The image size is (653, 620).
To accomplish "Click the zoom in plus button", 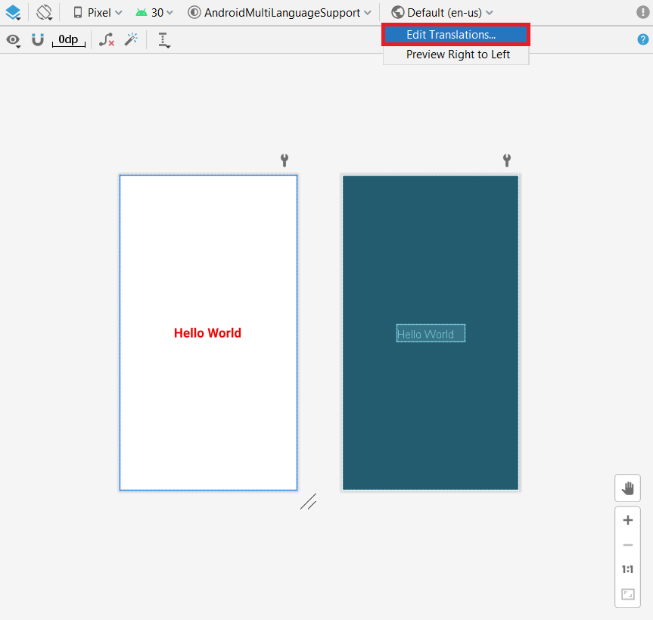I will (x=627, y=520).
